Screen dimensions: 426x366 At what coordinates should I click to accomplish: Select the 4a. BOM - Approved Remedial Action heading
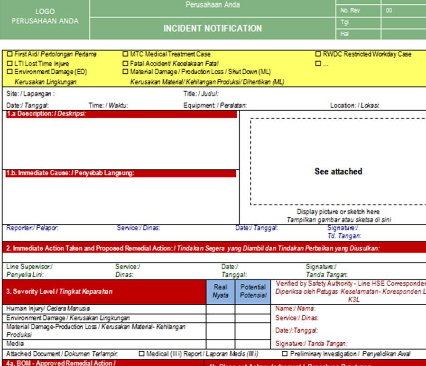coord(103,363)
